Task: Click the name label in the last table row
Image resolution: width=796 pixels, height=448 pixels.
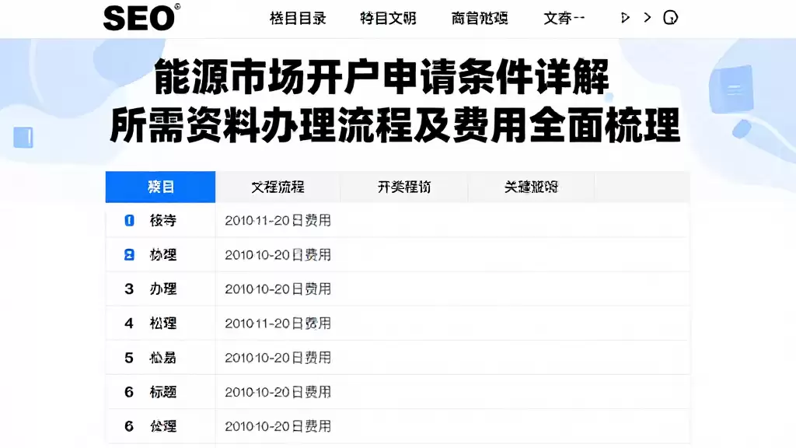Action: (163, 426)
